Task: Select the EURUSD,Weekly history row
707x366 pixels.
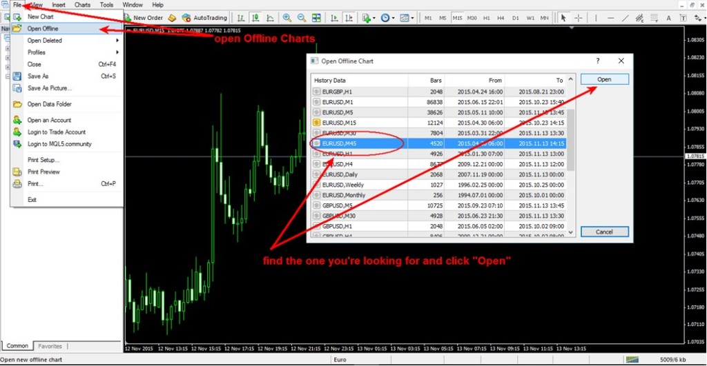Action: tap(438, 185)
